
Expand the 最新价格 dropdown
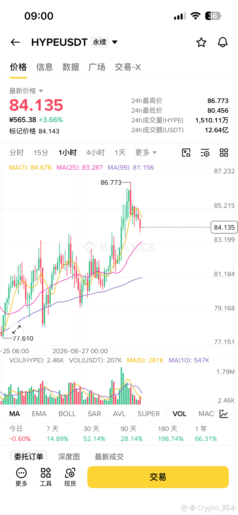point(26,91)
